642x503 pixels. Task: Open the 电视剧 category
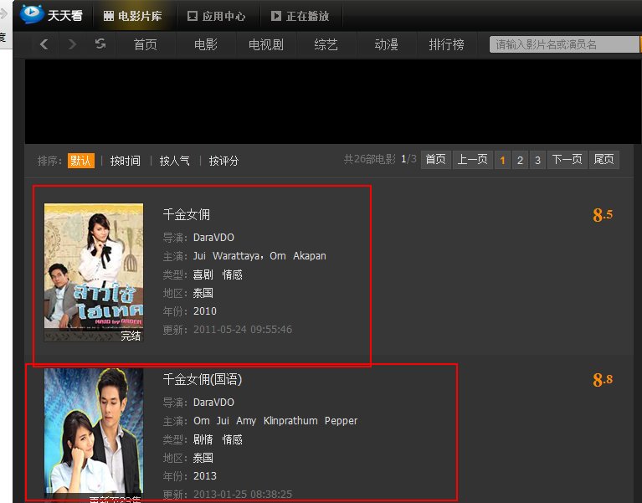pyautogui.click(x=265, y=44)
